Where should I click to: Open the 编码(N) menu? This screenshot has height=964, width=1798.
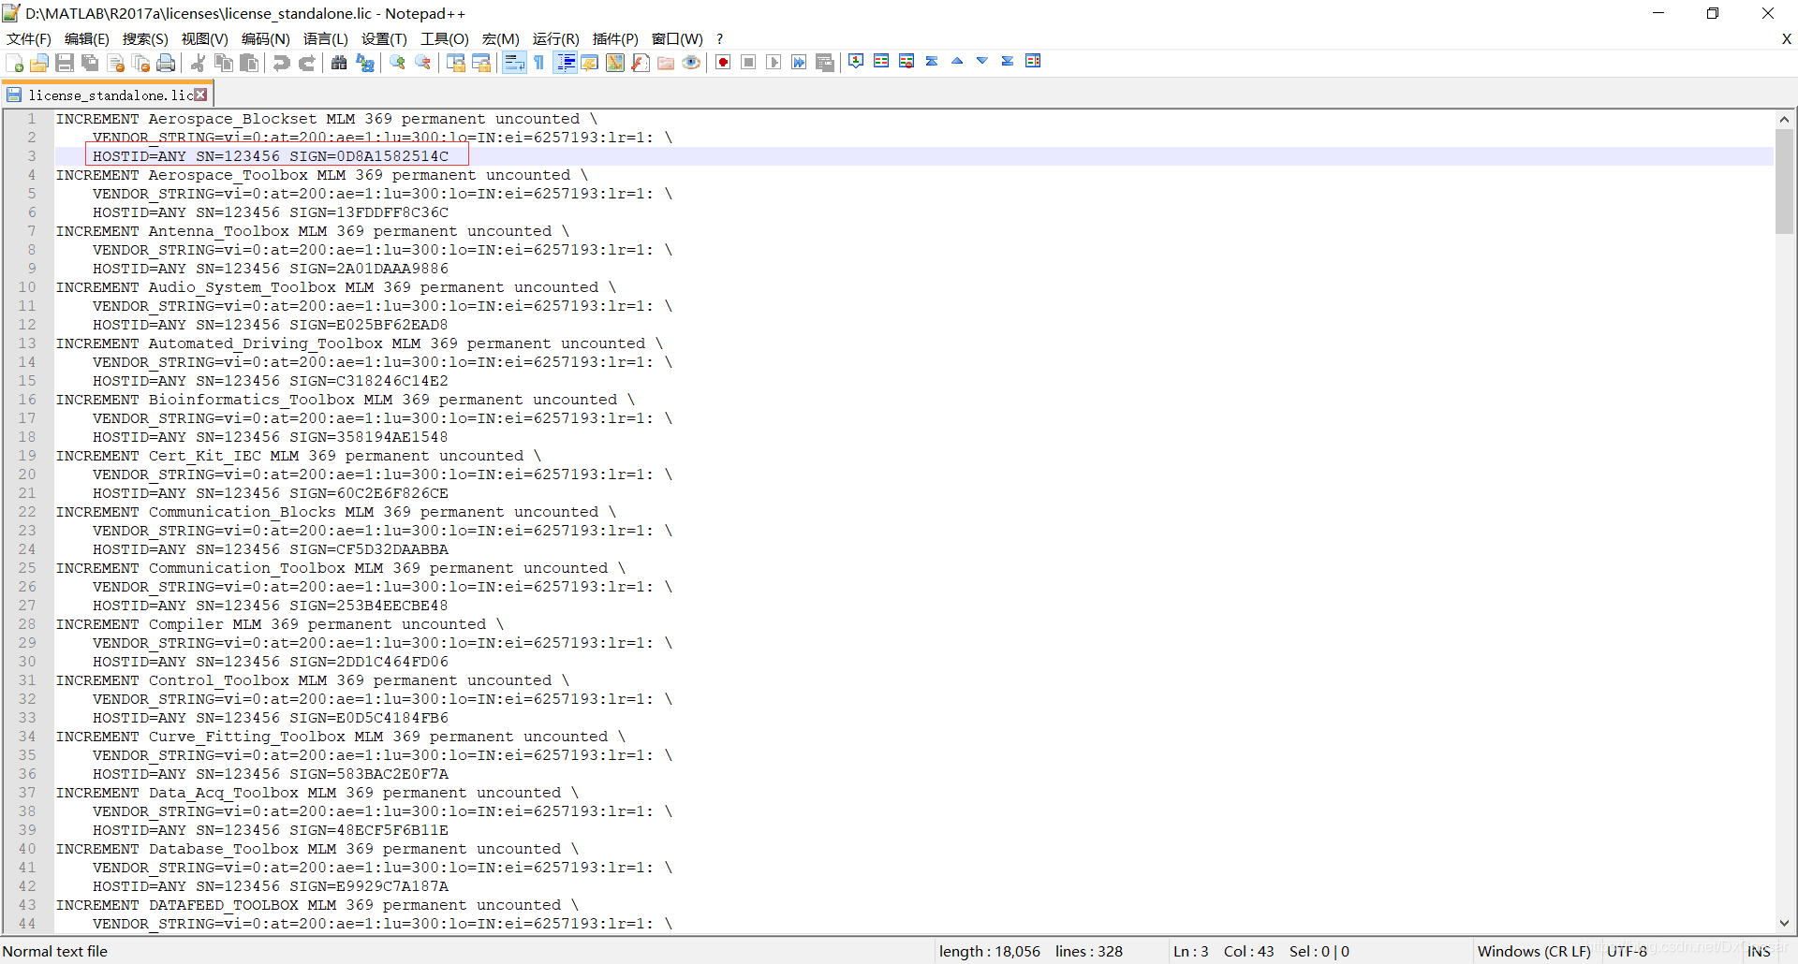tap(266, 38)
